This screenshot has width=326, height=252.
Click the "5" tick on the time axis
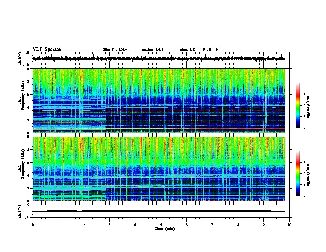tap(161, 225)
